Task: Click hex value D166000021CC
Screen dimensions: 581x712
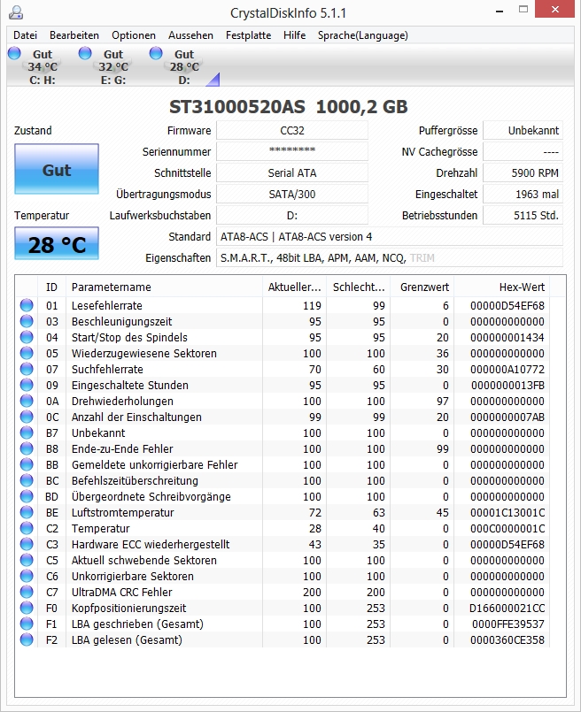Action: tap(507, 608)
